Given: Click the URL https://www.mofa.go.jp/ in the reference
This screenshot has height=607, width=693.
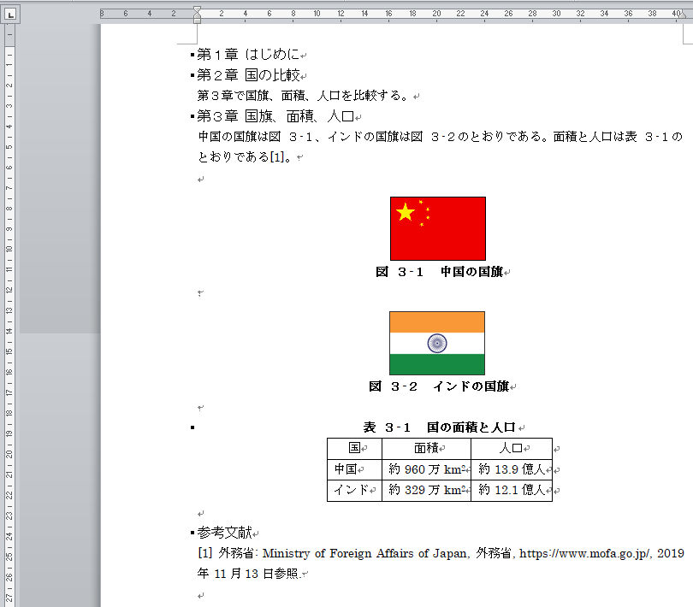Looking at the screenshot, I should pyautogui.click(x=584, y=553).
